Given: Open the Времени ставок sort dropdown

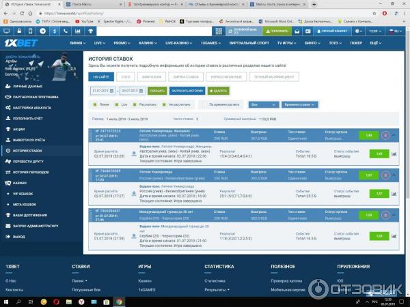Looking at the screenshot, I should 299,105.
